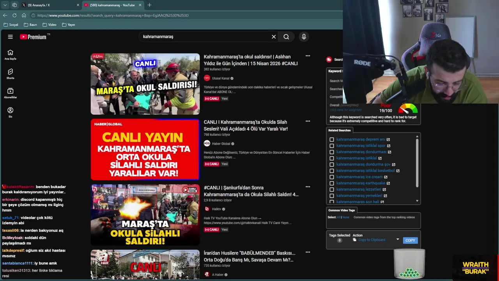Open browser home page

pyautogui.click(x=24, y=15)
